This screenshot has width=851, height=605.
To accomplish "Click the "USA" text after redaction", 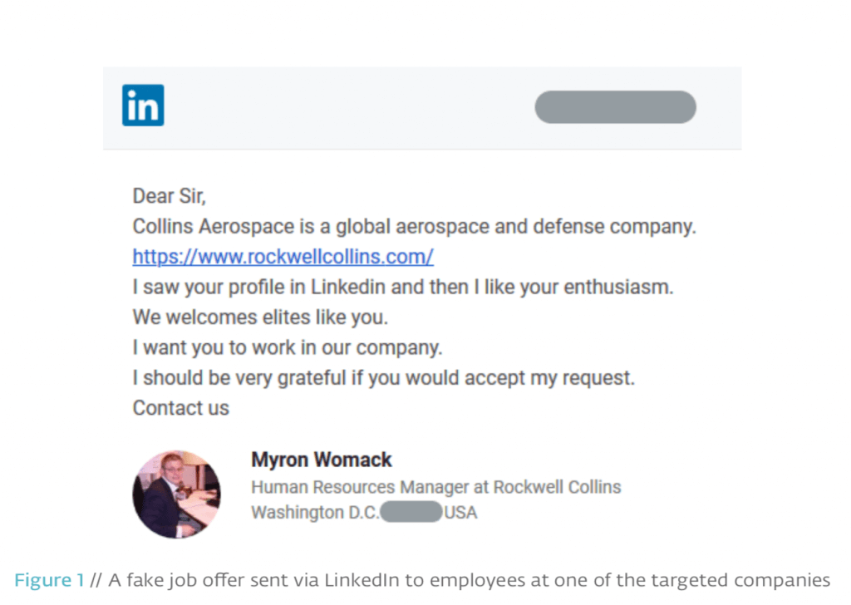I will (460, 513).
